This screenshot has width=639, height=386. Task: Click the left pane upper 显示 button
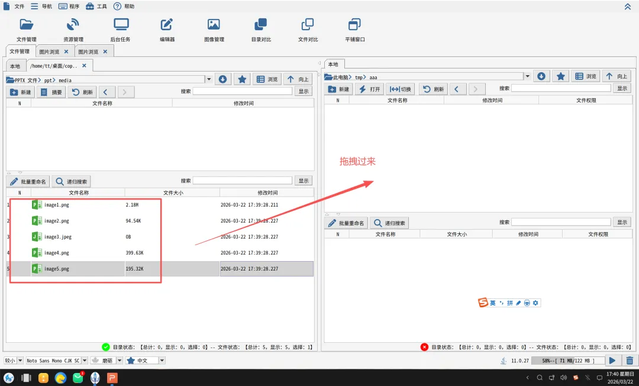click(x=304, y=91)
